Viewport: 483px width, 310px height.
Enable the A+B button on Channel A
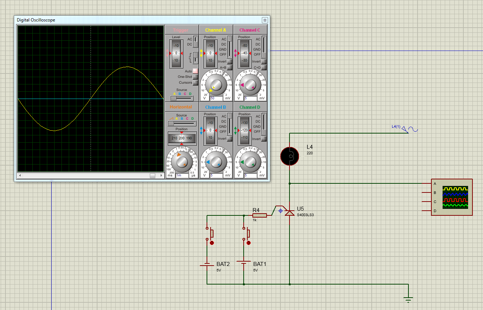click(x=229, y=67)
